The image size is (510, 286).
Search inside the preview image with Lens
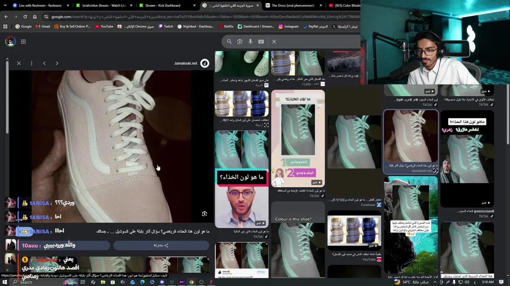click(204, 214)
